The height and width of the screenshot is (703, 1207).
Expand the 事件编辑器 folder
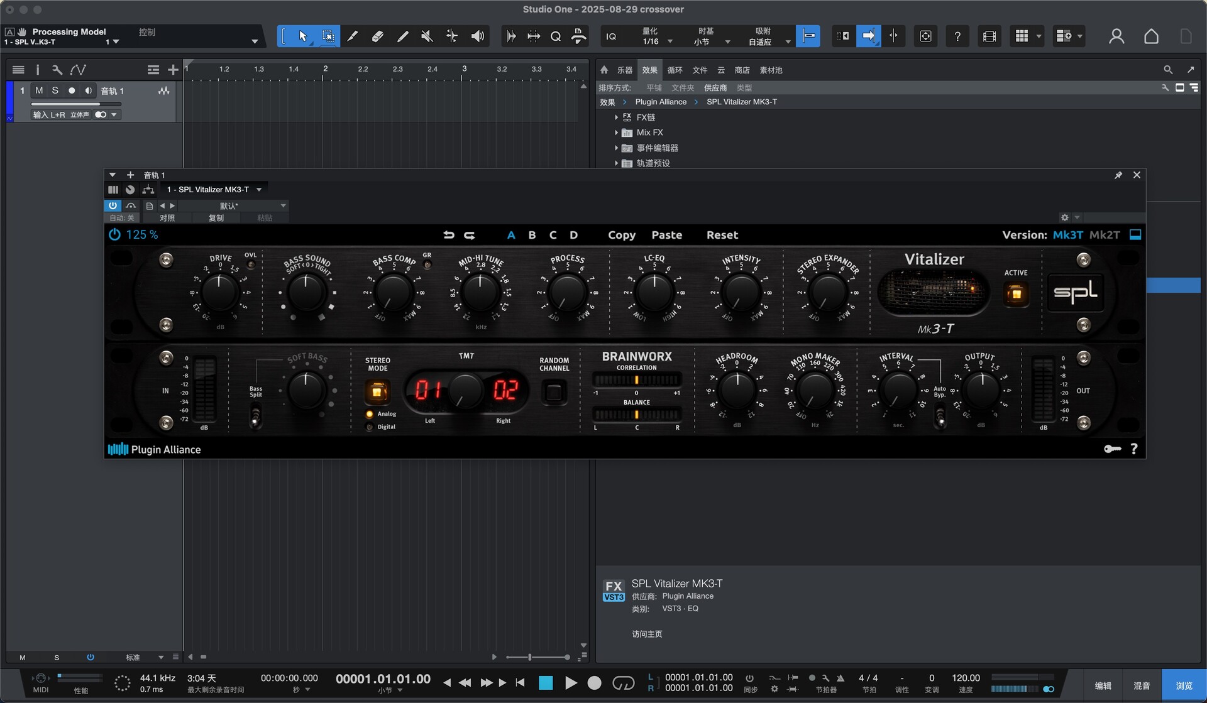[x=616, y=148]
